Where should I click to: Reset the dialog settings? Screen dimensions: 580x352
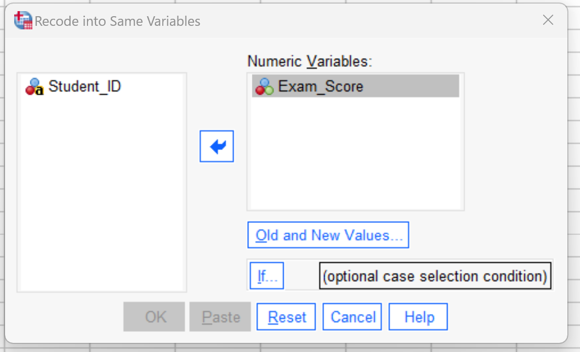[x=286, y=317]
